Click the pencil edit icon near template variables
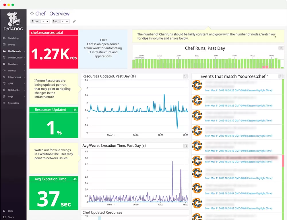 point(74,21)
